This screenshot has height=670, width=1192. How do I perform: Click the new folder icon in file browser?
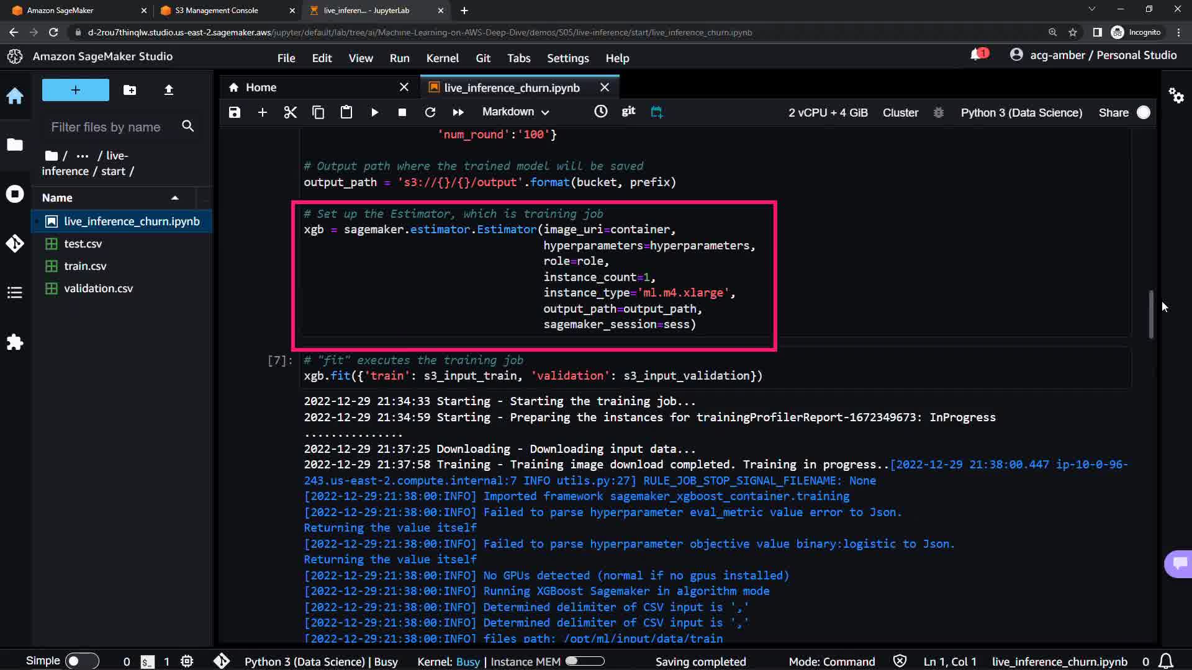tap(130, 90)
